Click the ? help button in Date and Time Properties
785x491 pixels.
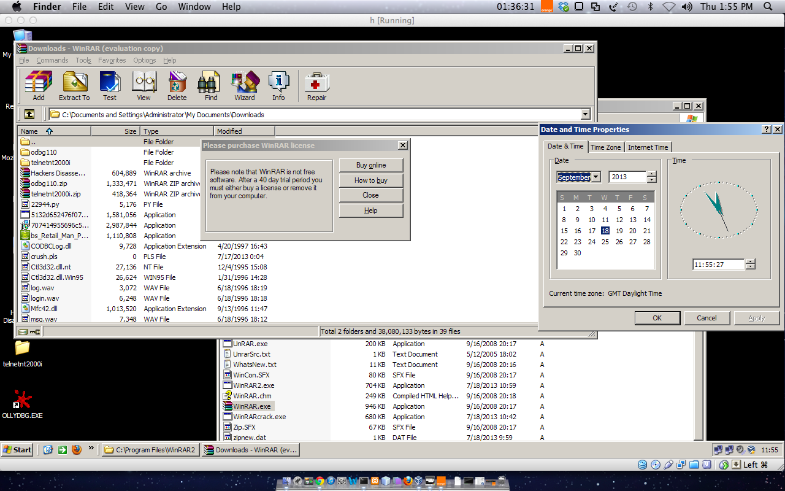(767, 130)
